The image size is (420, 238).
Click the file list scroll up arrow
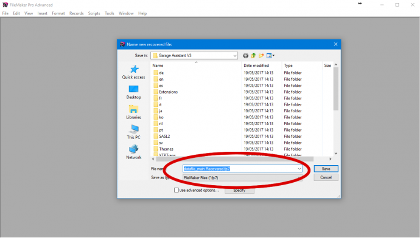click(336, 65)
